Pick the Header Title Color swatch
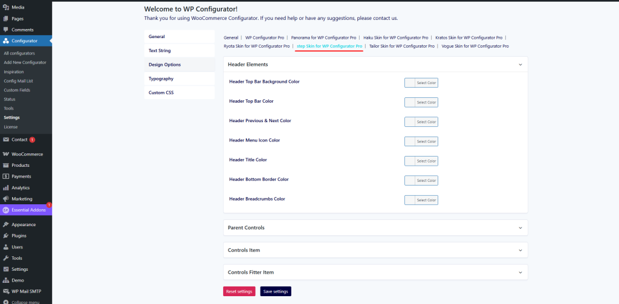 (410, 161)
